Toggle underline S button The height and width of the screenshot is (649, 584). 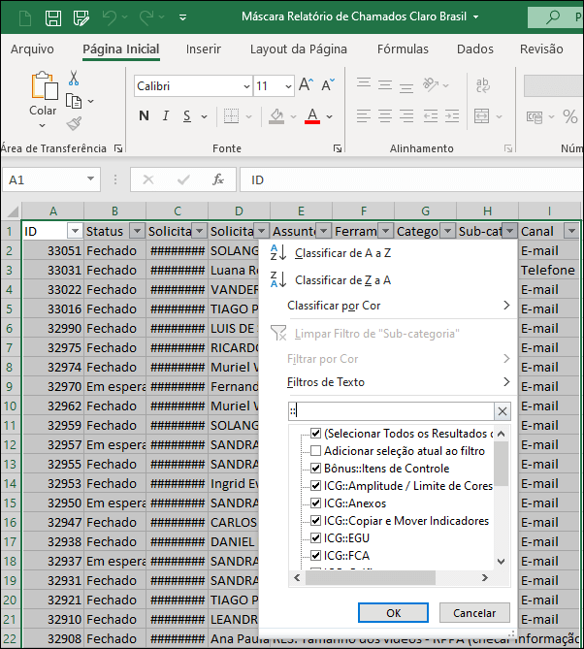click(187, 115)
